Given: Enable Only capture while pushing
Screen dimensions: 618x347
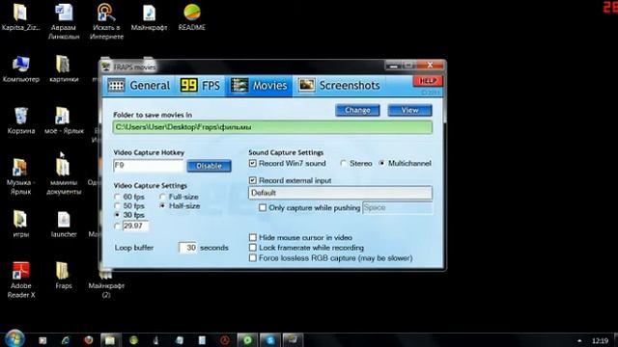Looking at the screenshot, I should [263, 208].
